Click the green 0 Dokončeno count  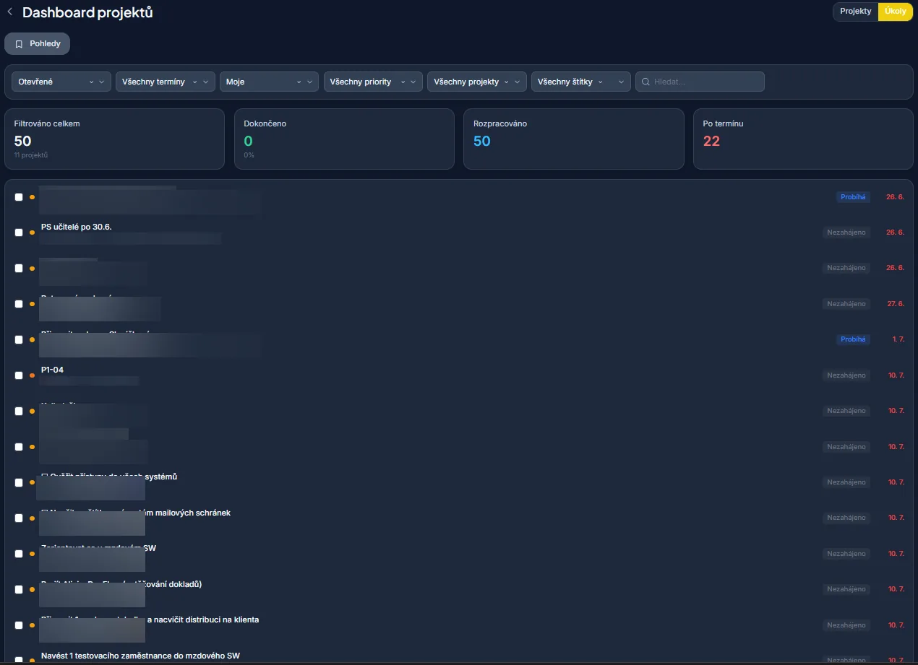249,141
